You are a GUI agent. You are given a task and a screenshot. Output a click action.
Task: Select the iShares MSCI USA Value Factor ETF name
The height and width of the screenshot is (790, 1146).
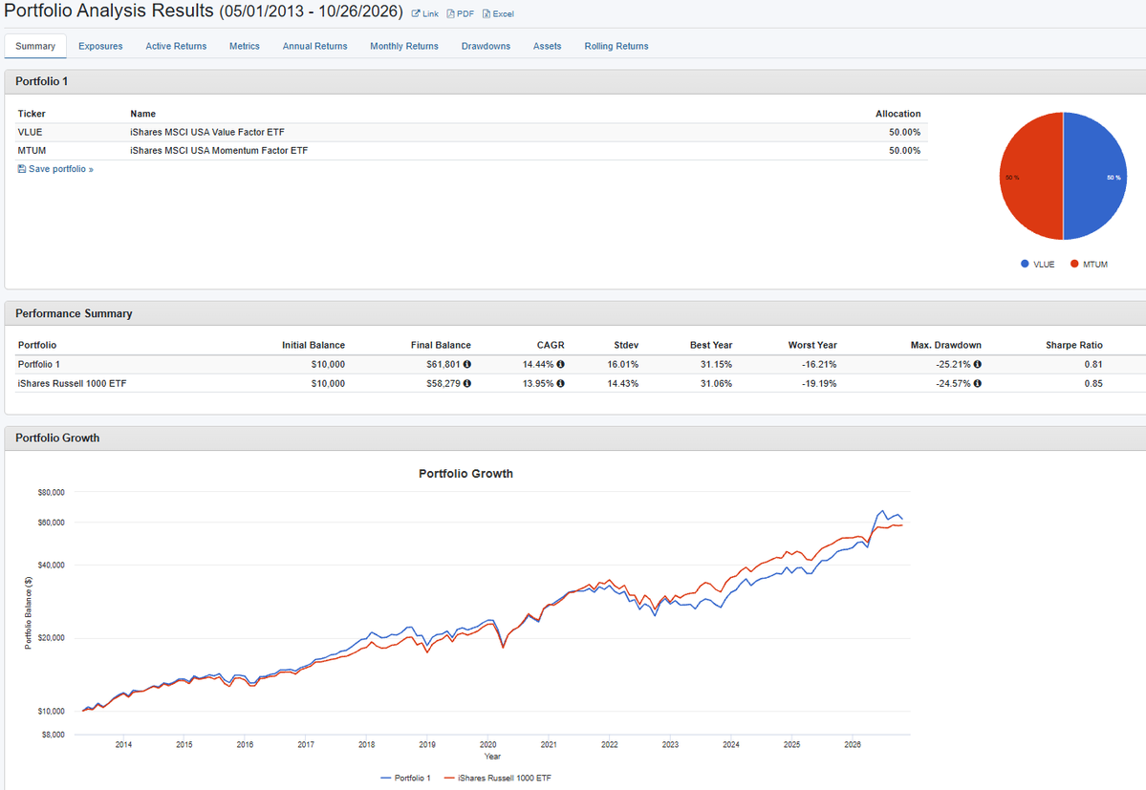click(x=207, y=132)
